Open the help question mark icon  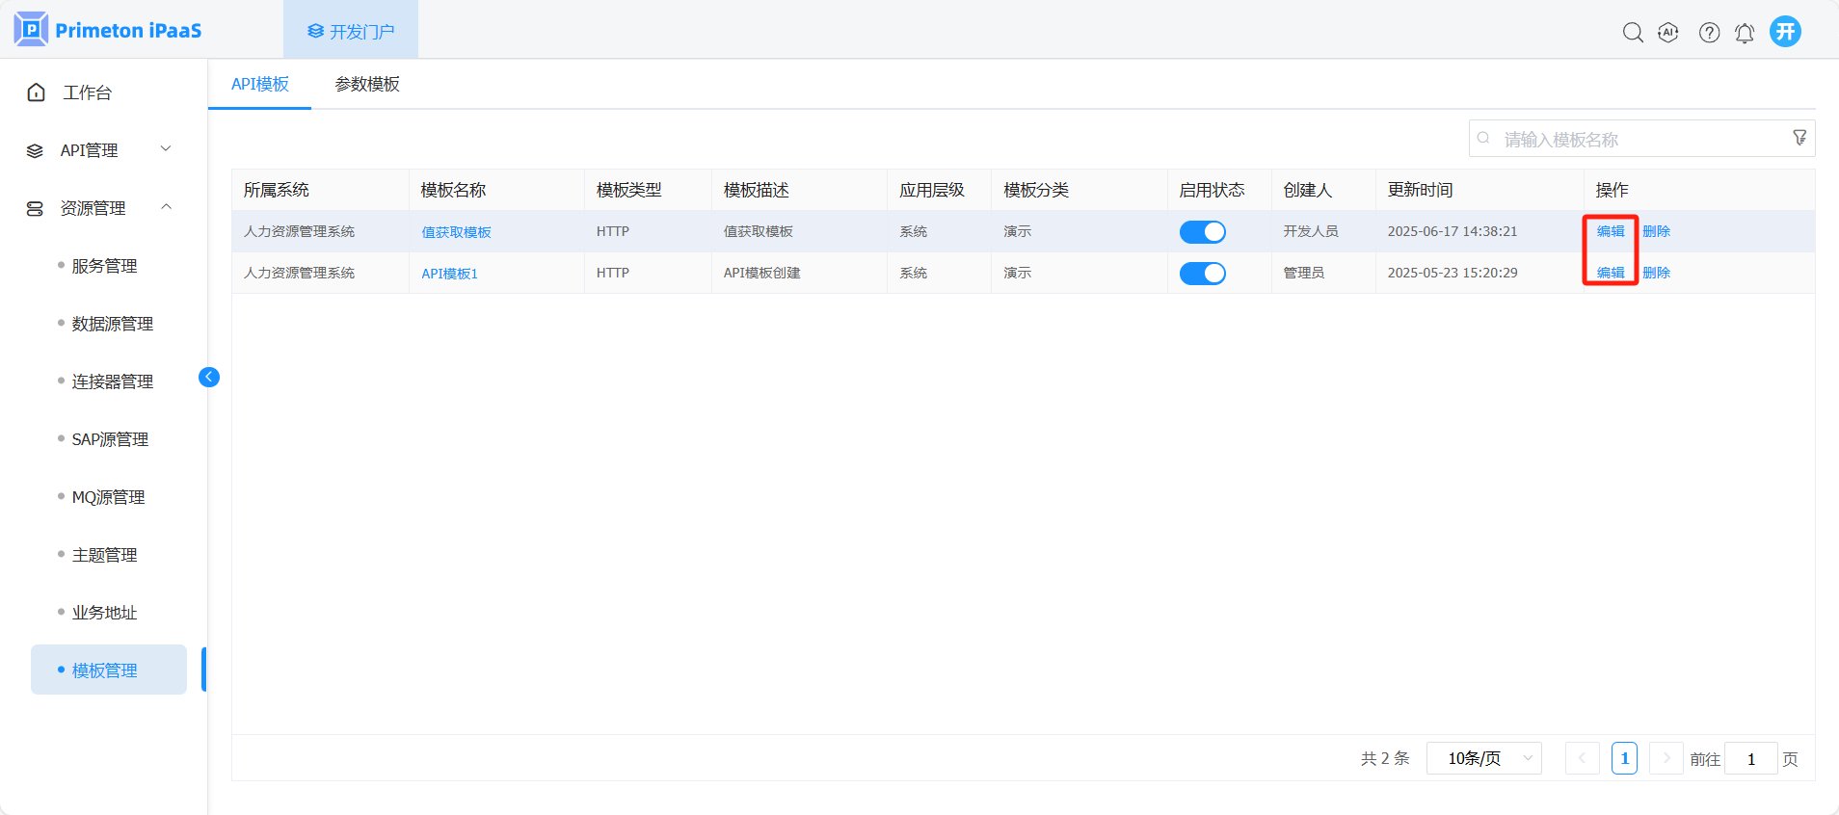1709,33
